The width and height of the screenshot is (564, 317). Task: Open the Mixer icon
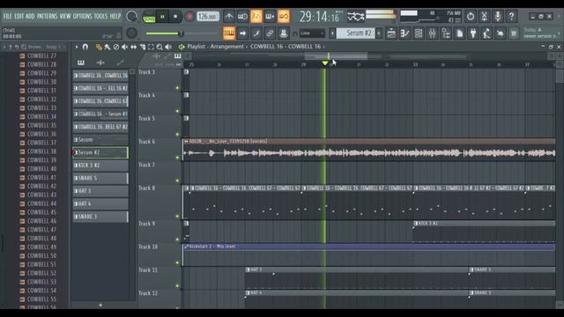pos(433,33)
